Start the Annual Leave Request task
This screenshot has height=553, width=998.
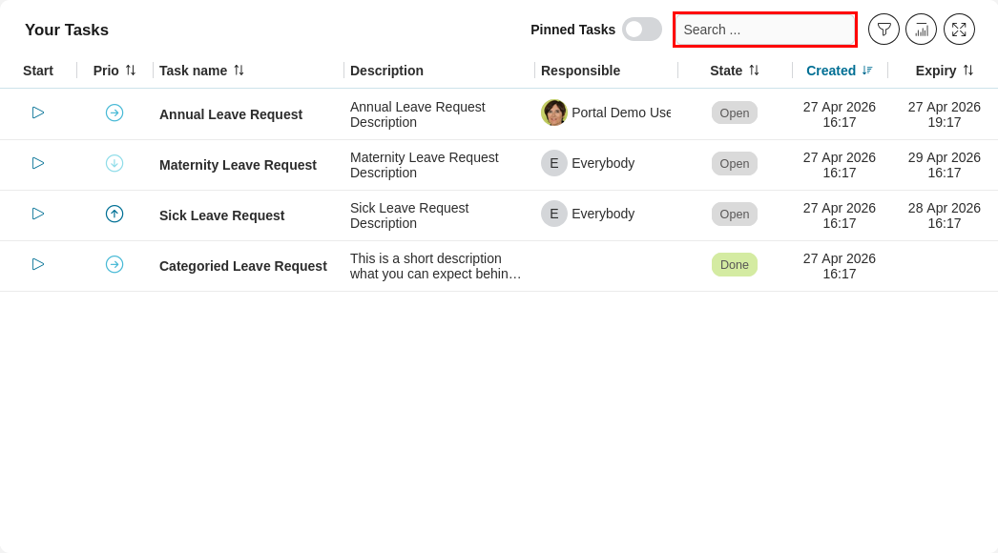[x=38, y=113]
